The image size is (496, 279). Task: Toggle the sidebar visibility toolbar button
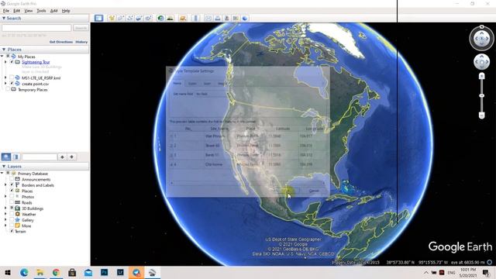click(x=98, y=18)
